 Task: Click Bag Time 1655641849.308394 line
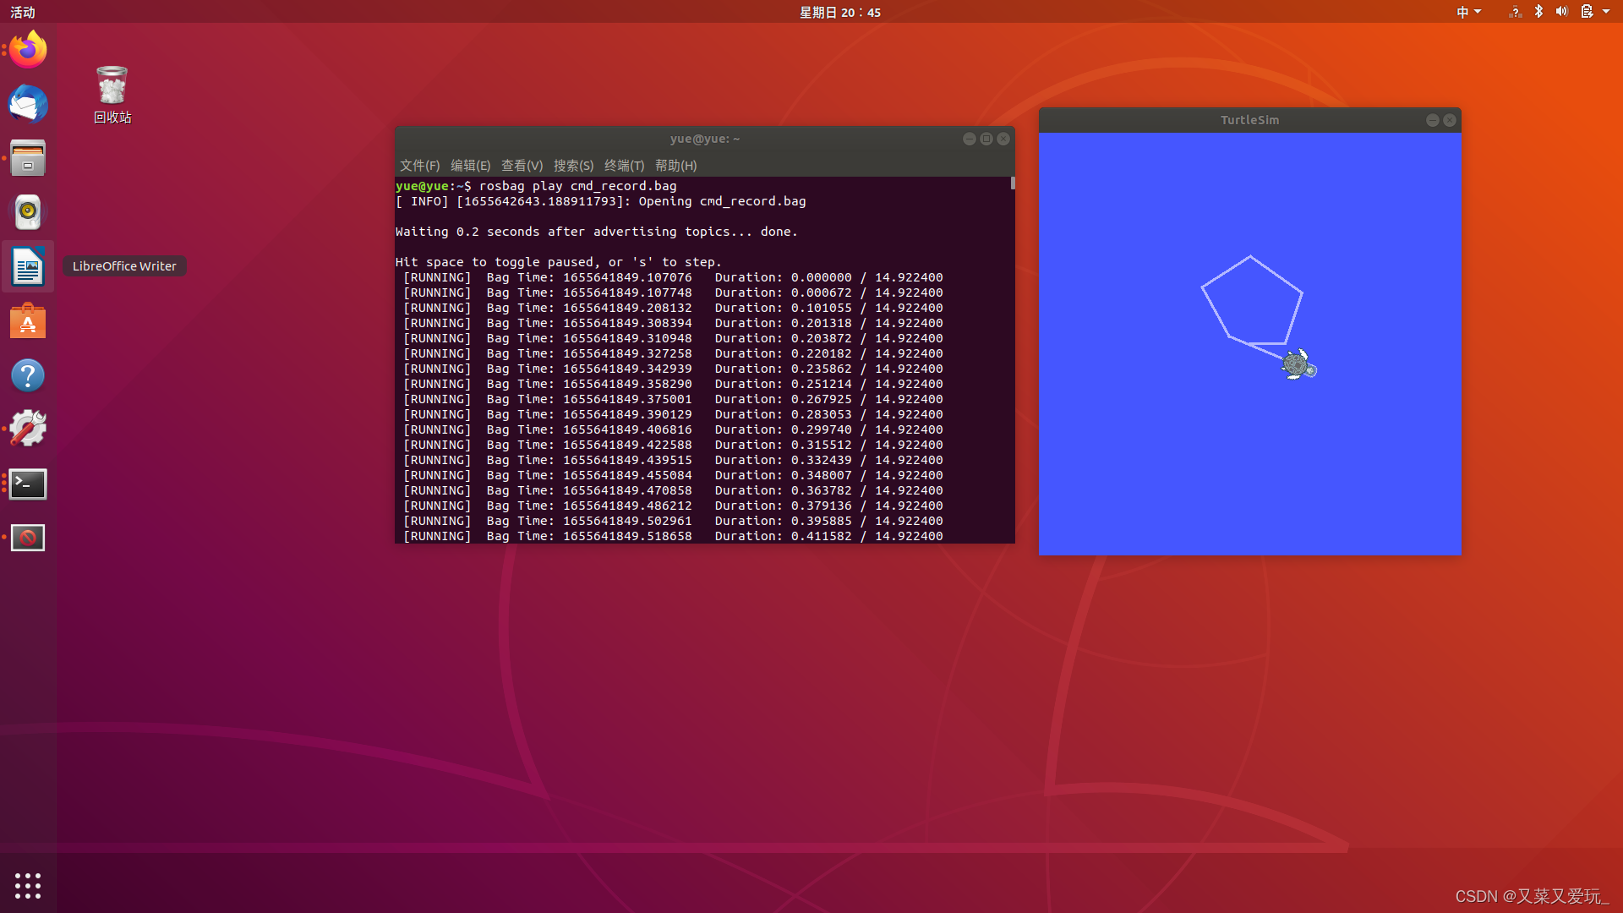[x=673, y=323]
